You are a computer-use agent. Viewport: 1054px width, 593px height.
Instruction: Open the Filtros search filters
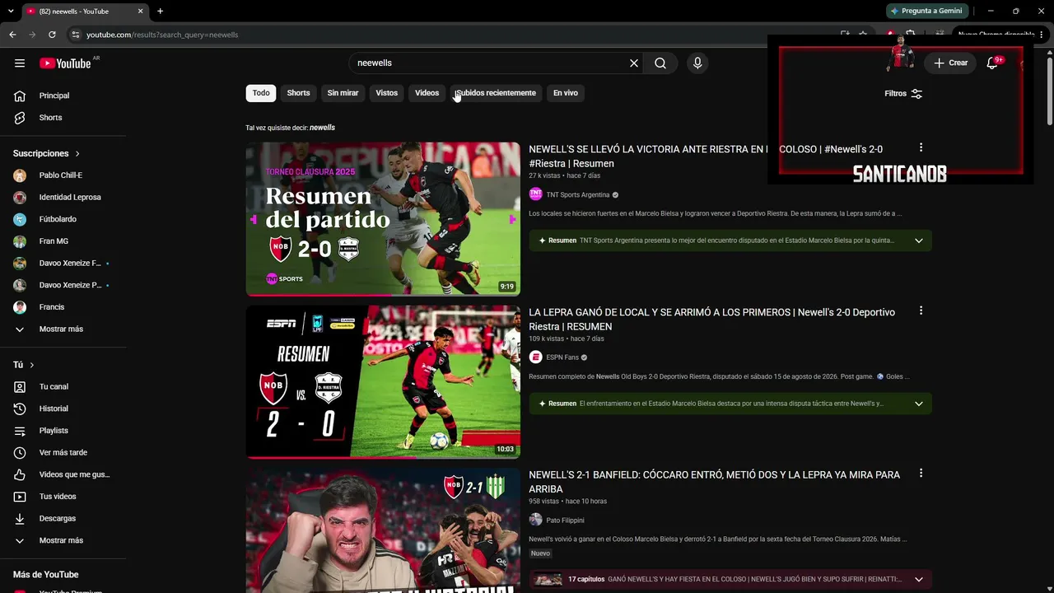(x=903, y=94)
